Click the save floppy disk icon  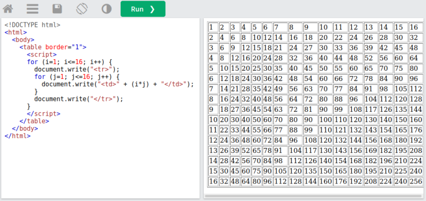pyautogui.click(x=57, y=9)
